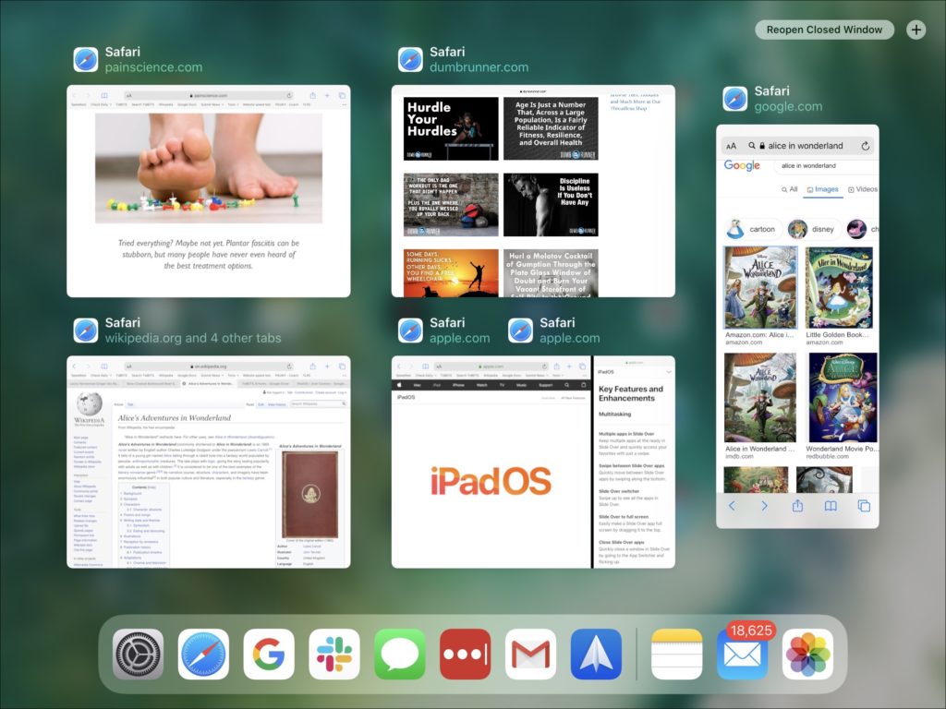
Task: Open Google app icon in dock
Action: 269,655
